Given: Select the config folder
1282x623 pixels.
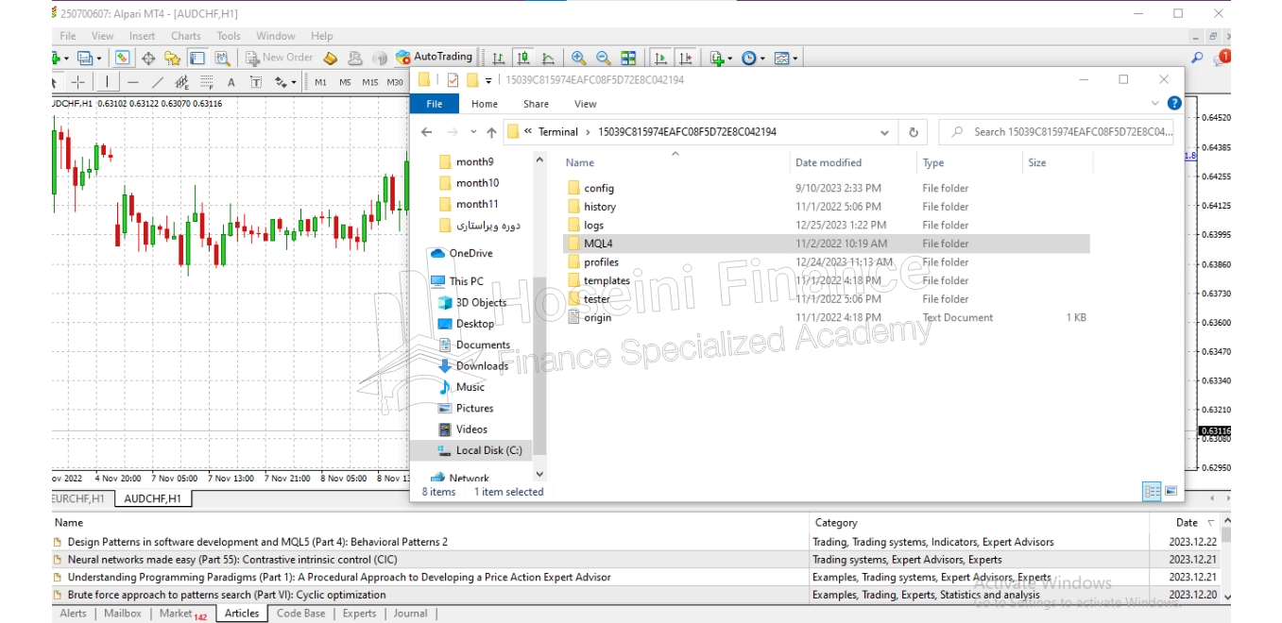Looking at the screenshot, I should tap(599, 188).
